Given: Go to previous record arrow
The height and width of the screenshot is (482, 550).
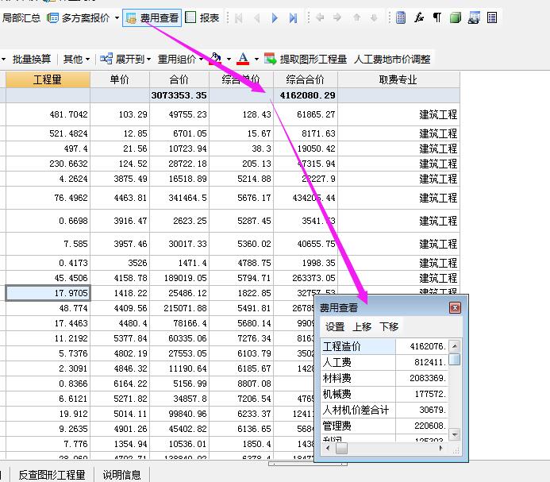Looking at the screenshot, I should click(257, 18).
